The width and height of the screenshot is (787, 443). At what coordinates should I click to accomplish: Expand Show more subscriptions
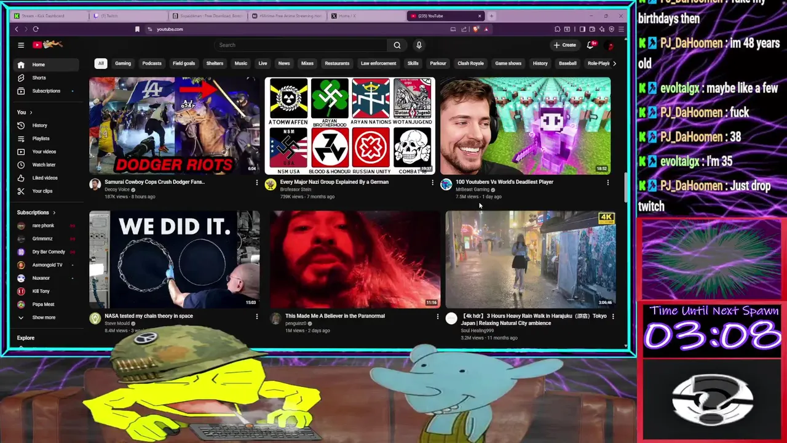tap(45, 317)
